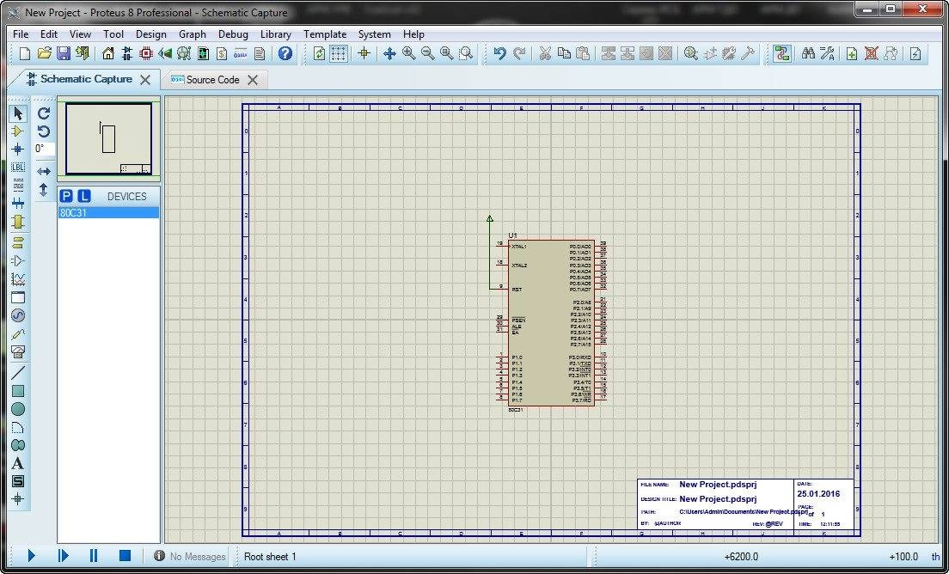The image size is (949, 574).
Task: Open the Graph menu
Action: point(193,34)
